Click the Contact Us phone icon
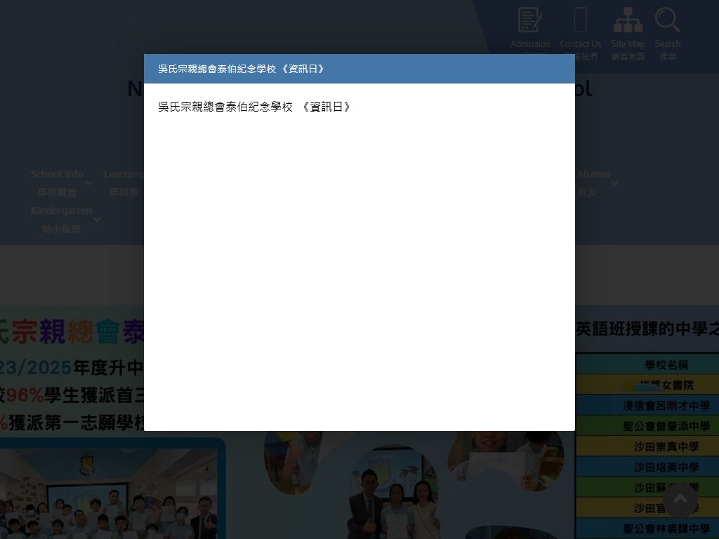This screenshot has width=719, height=539. (x=581, y=20)
